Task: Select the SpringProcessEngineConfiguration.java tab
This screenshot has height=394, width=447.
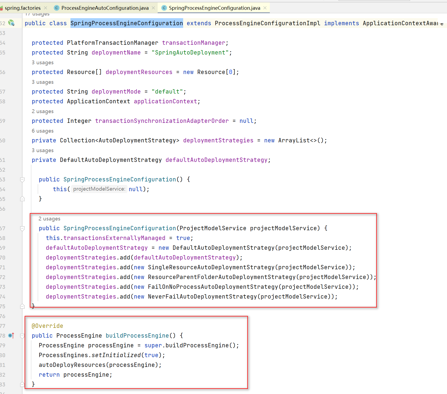Action: (x=214, y=8)
